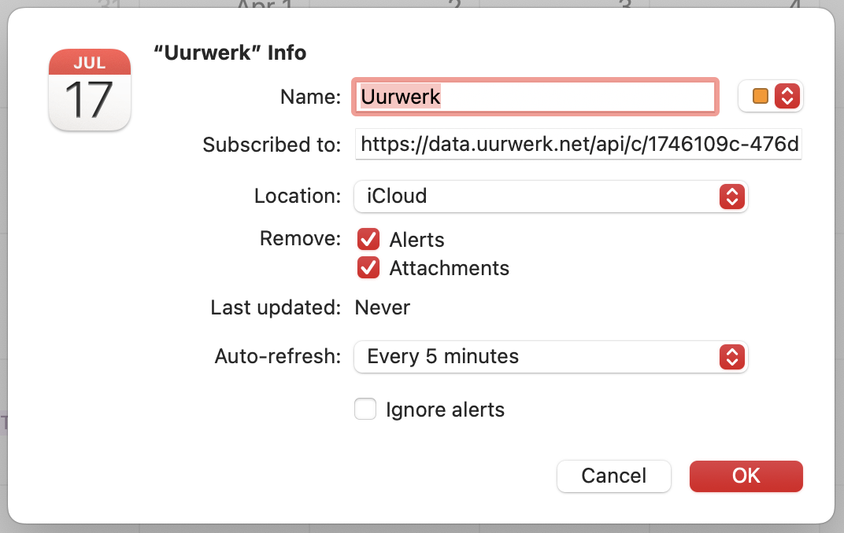Click the "Alerts" label text
This screenshot has height=533, width=844.
[x=416, y=240]
